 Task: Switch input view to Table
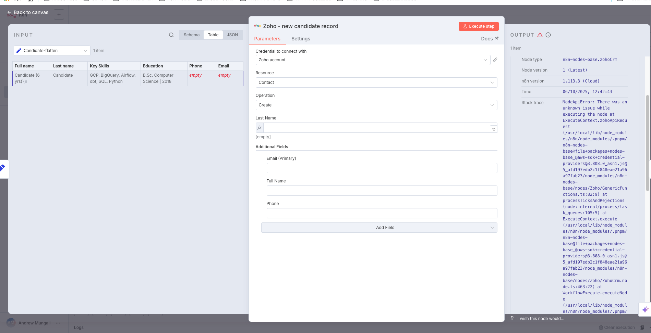pos(213,35)
